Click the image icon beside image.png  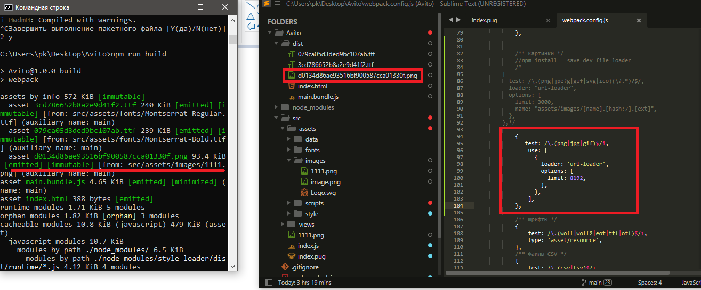(x=305, y=182)
